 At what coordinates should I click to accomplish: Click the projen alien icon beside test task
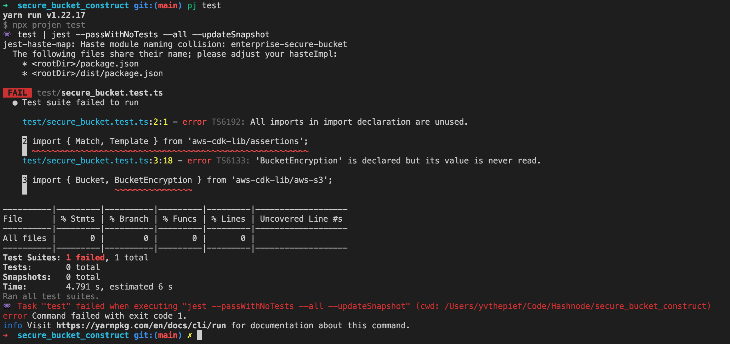point(7,35)
